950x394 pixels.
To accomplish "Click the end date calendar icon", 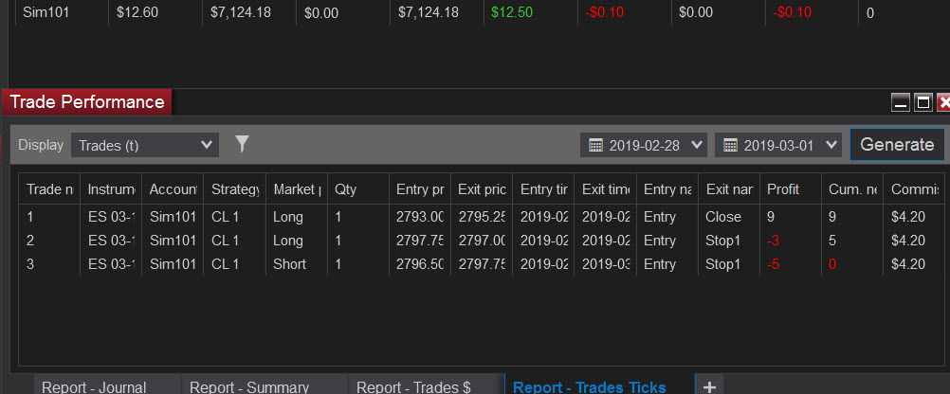I will pos(731,145).
